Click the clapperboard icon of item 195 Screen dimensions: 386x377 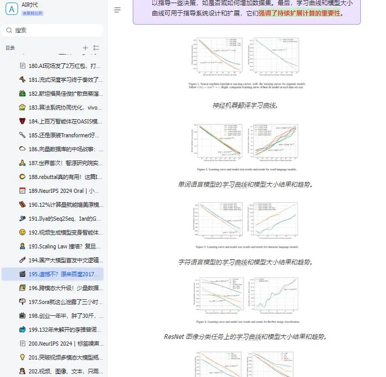[x=22, y=274]
